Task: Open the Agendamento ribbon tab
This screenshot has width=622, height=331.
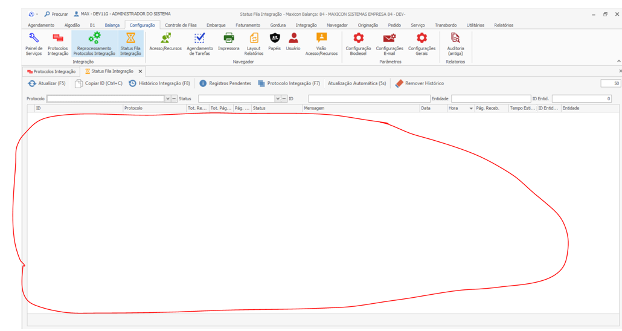Action: click(41, 25)
